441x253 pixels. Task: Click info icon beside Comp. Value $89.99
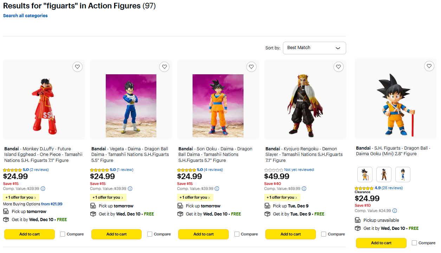pyautogui.click(x=304, y=189)
